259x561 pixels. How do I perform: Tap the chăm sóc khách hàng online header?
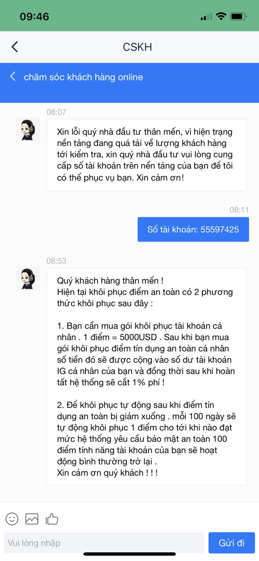[x=83, y=77]
